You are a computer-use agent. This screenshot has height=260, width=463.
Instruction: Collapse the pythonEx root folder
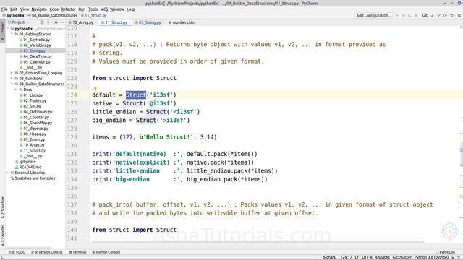point(8,29)
